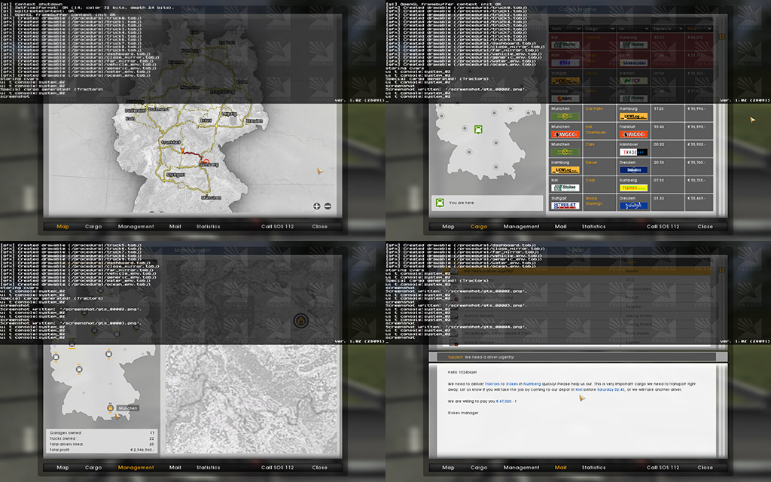This screenshot has height=482, width=771.
Task: Click the TREE-ET company logo in Stuttgart row
Action: (565, 205)
